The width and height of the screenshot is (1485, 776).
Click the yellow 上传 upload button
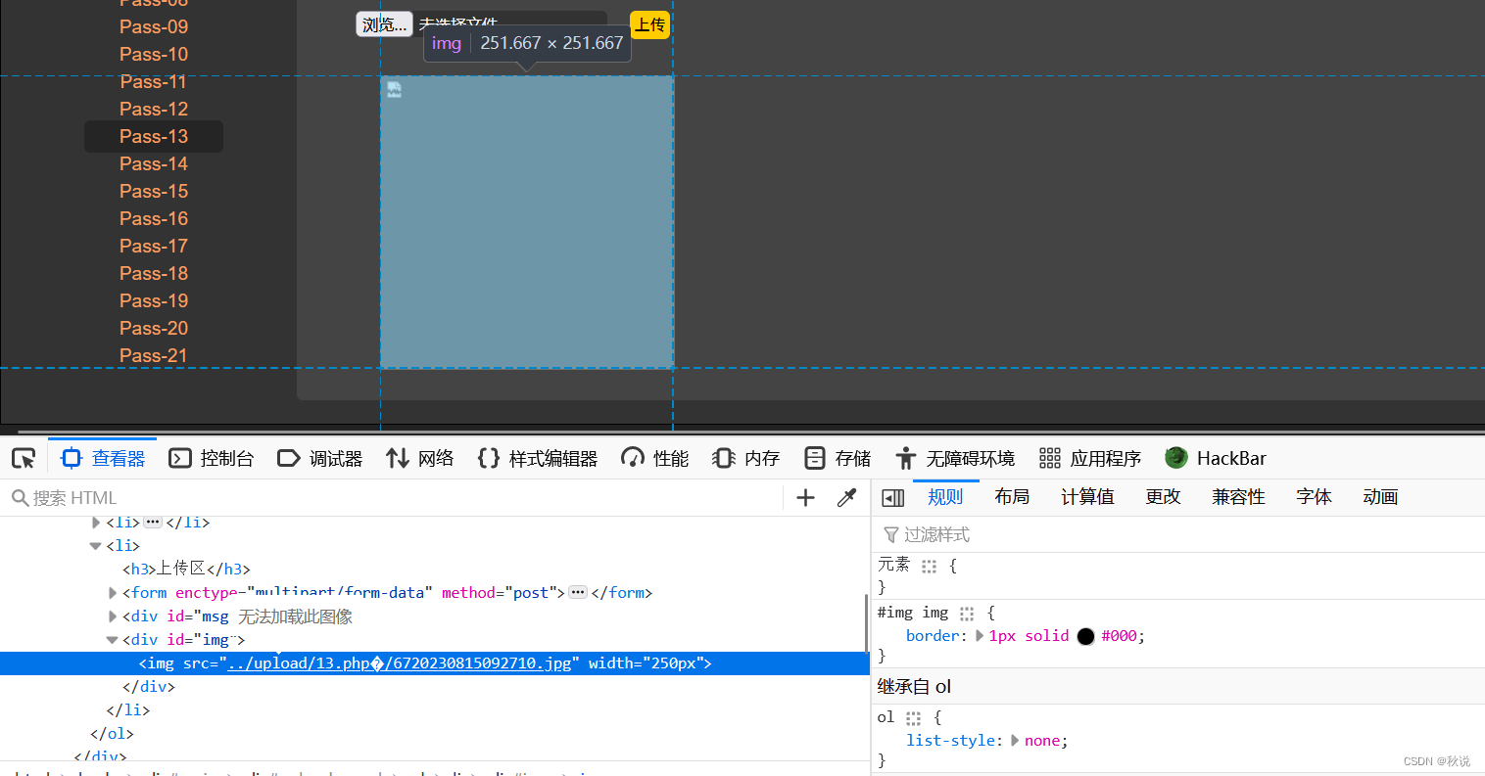pyautogui.click(x=649, y=24)
